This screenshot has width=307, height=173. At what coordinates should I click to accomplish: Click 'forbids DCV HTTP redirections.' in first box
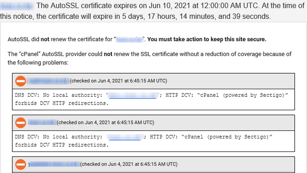coord(62,103)
